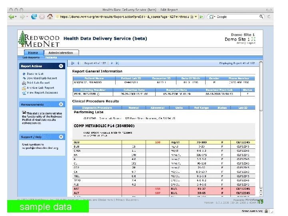Click the printer icon
The width and height of the screenshot is (288, 216).
[24, 83]
